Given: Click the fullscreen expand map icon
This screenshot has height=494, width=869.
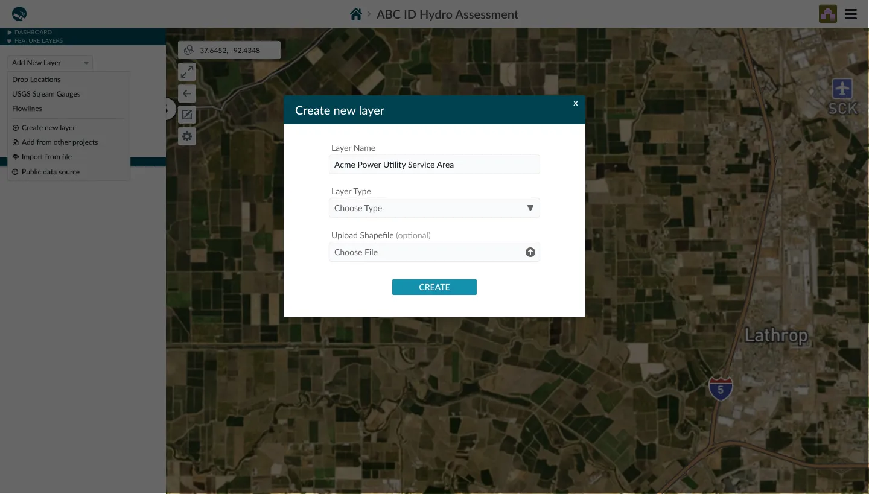Looking at the screenshot, I should (187, 72).
